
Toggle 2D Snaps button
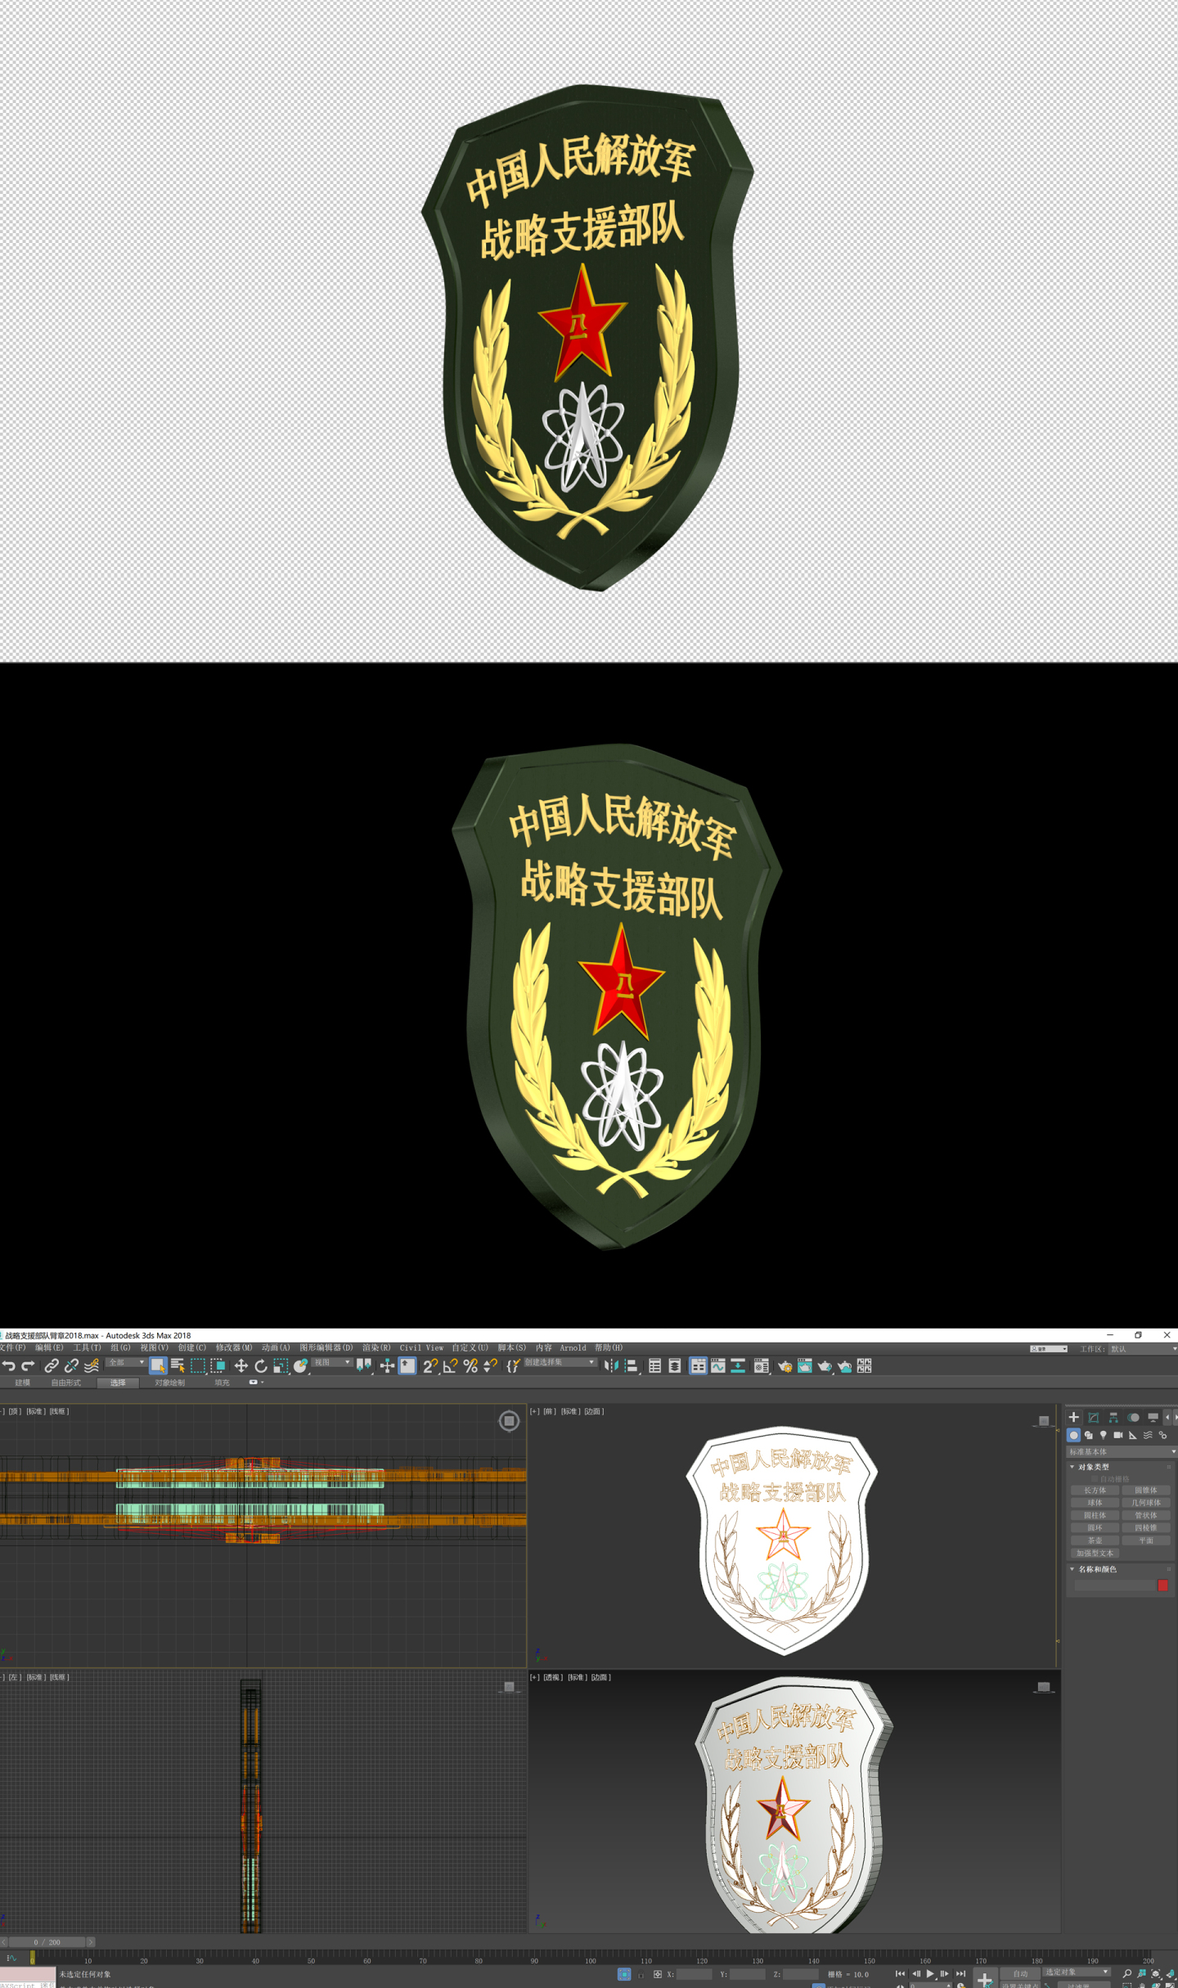coord(429,1365)
